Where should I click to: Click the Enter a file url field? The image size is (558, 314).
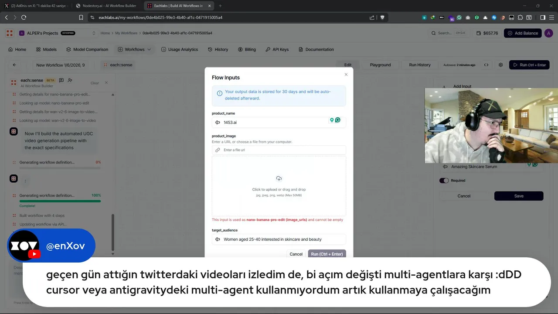pos(279,150)
